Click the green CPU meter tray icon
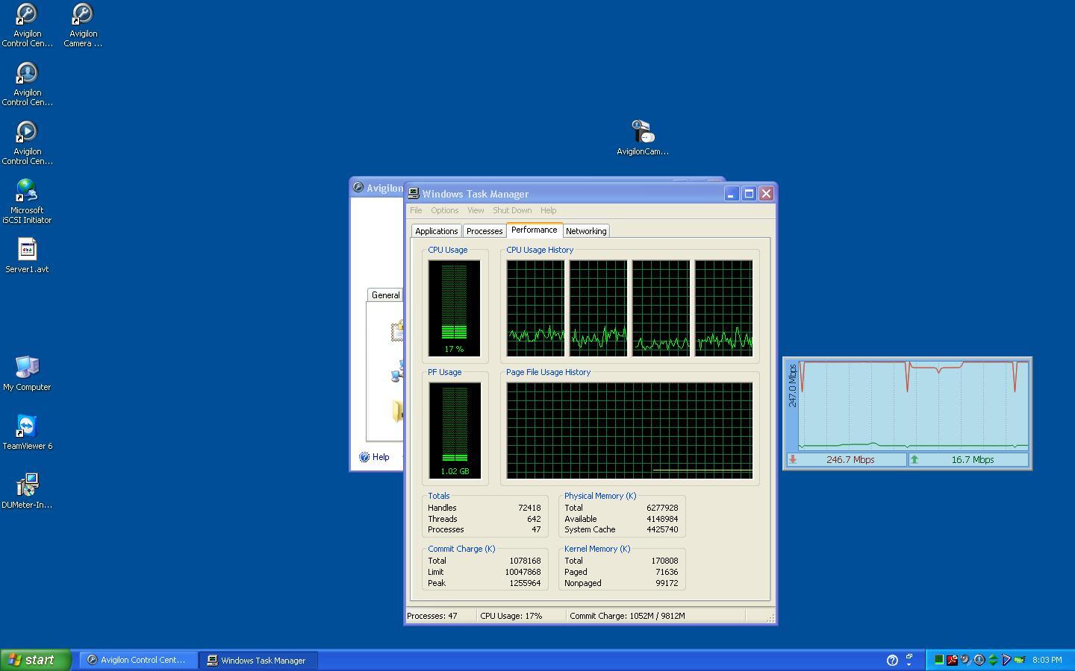The image size is (1075, 671). (938, 660)
